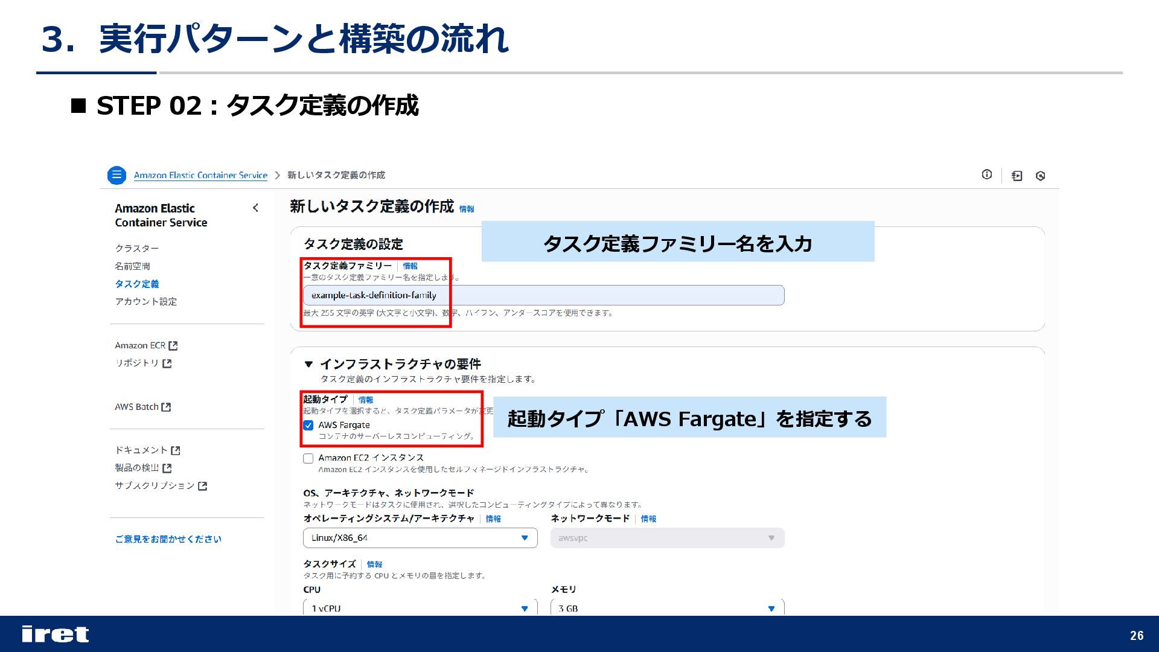Click external link icon next to ドキュメント
The image size is (1159, 652).
(x=176, y=450)
